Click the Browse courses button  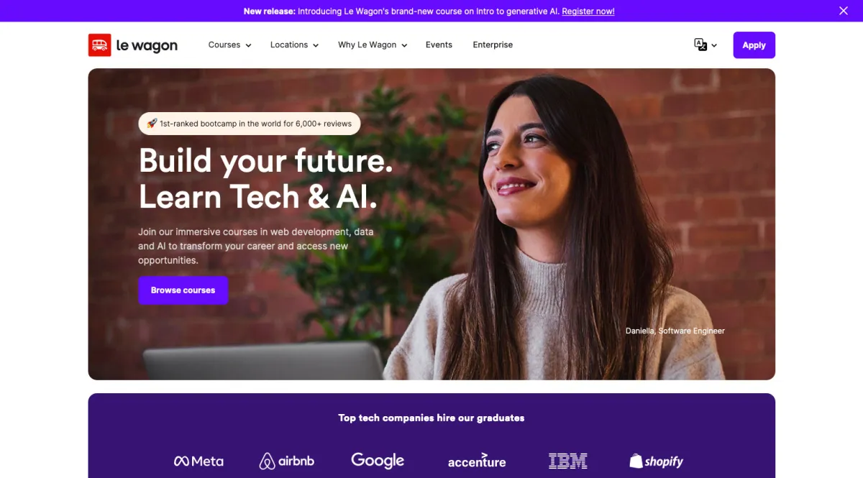183,290
